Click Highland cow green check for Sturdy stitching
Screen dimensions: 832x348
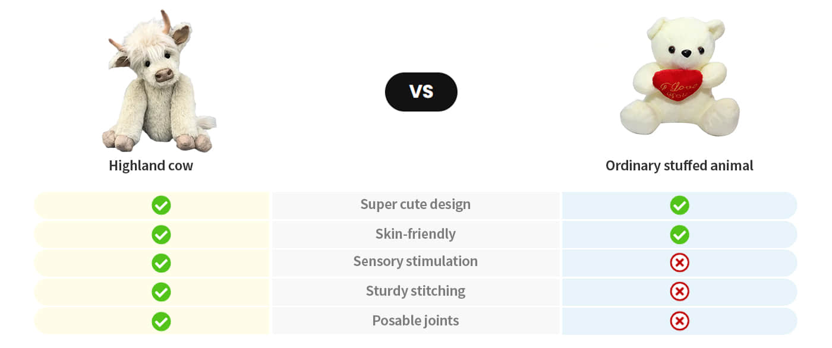161,292
